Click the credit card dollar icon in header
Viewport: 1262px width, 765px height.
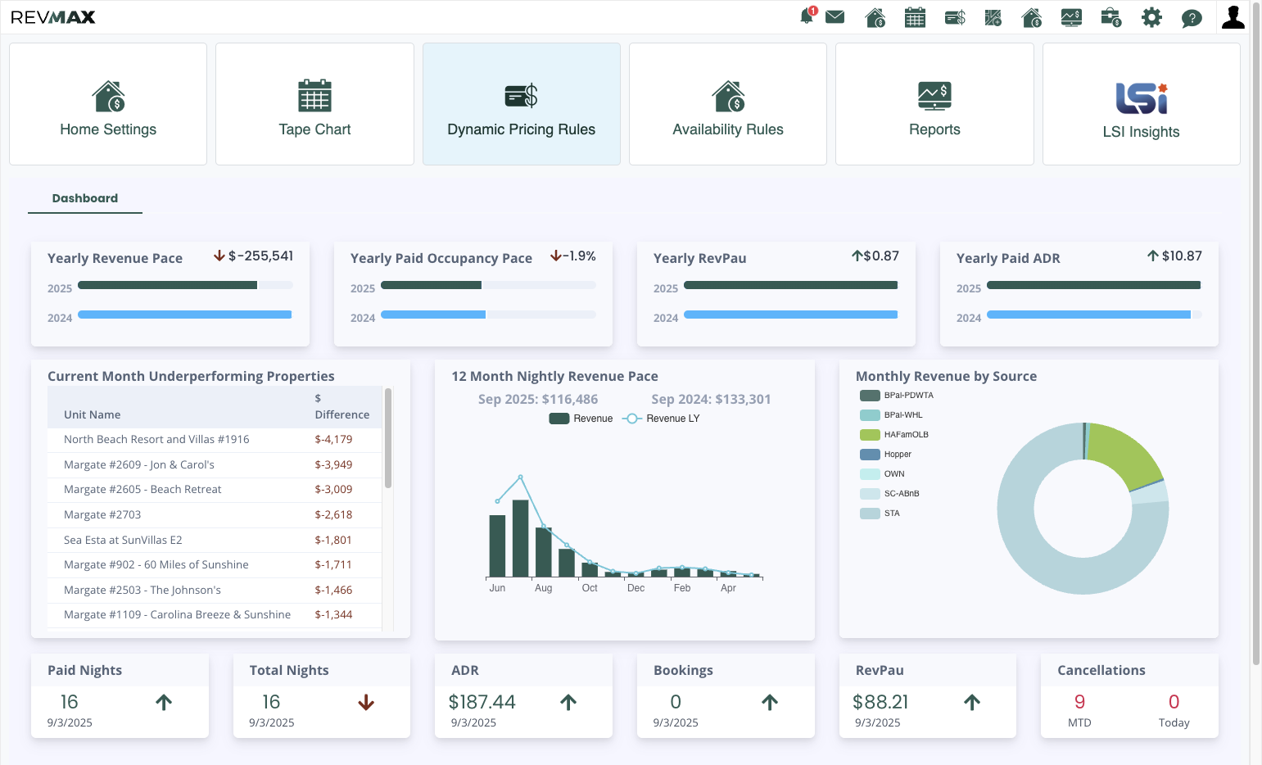[955, 17]
